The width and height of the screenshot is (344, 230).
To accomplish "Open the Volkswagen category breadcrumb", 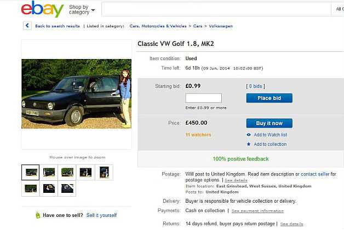I will coord(221,26).
